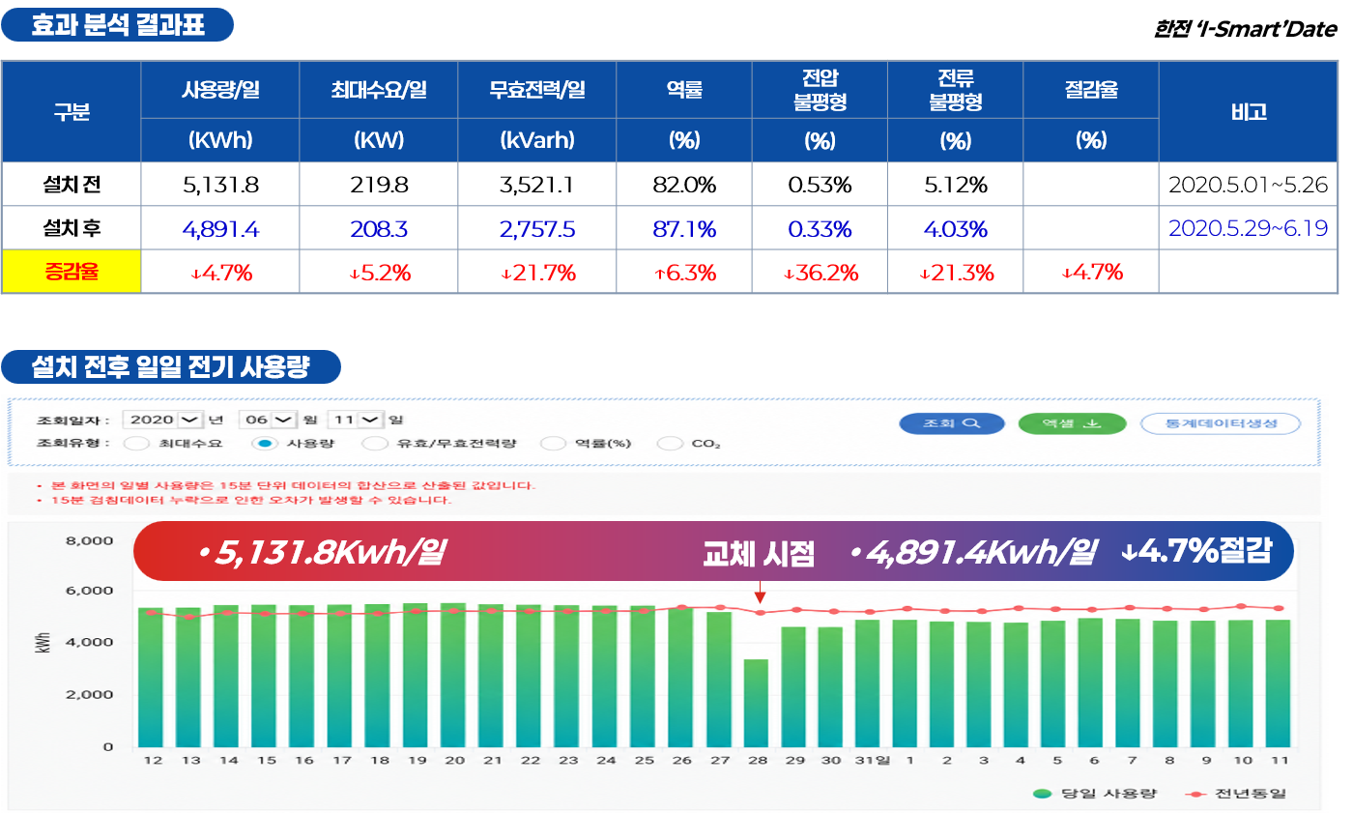Screen dimensions: 1353x813
Task: Click the red 교체 시점 arrow marker
Action: (x=761, y=592)
